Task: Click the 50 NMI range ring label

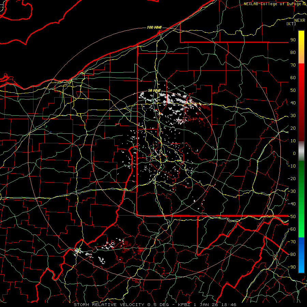Action: 154,90
